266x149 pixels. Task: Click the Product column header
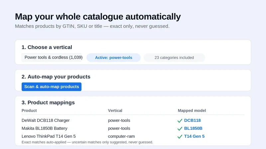tap(29, 111)
